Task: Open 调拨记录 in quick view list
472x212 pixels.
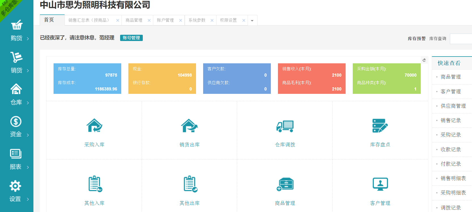Action: click(x=451, y=208)
